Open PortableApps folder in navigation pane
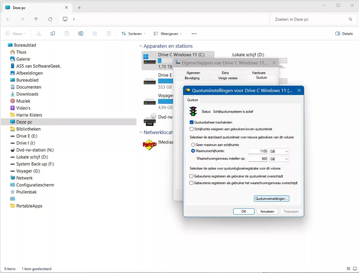Viewport: 359px width, 273px height. pos(26,206)
